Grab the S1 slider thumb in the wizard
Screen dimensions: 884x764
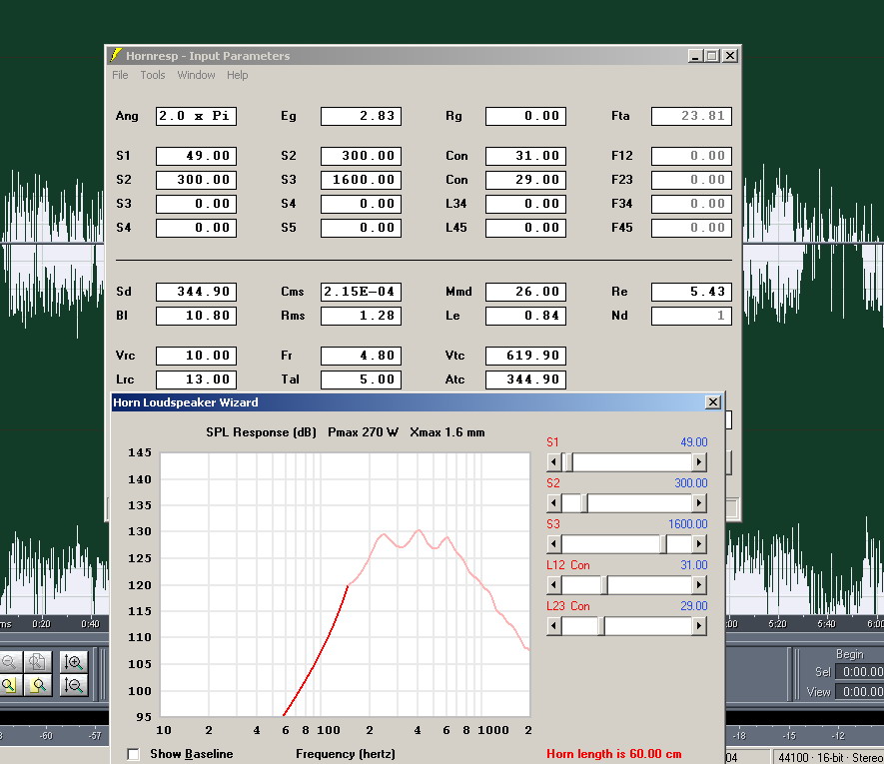pos(568,462)
